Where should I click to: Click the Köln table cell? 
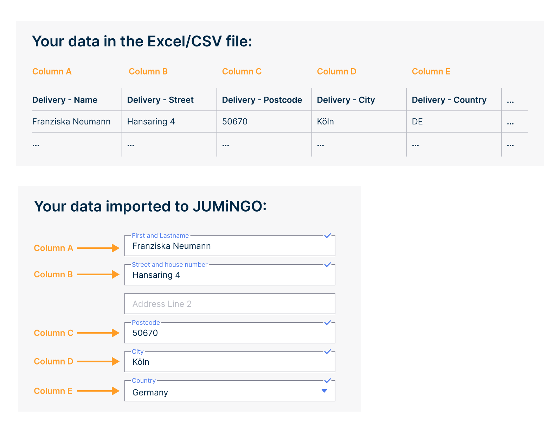[x=326, y=122]
